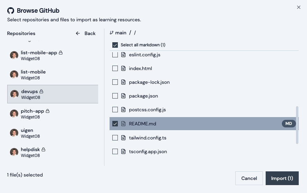Uncheck the Select all markdown checkbox
Image resolution: width=307 pixels, height=193 pixels.
pyautogui.click(x=115, y=45)
